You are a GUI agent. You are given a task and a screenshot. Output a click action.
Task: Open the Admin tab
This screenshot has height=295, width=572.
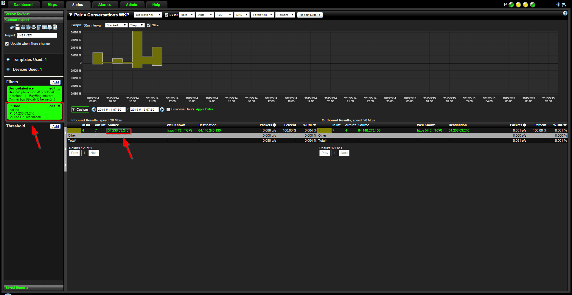[x=132, y=5]
